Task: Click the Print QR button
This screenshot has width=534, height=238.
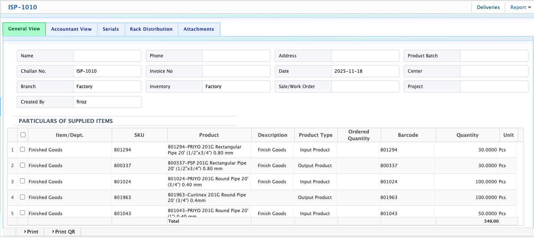Action: click(63, 232)
